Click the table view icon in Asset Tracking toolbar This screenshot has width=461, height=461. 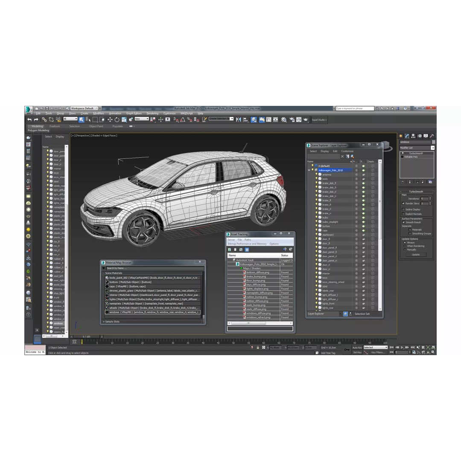coord(247,250)
